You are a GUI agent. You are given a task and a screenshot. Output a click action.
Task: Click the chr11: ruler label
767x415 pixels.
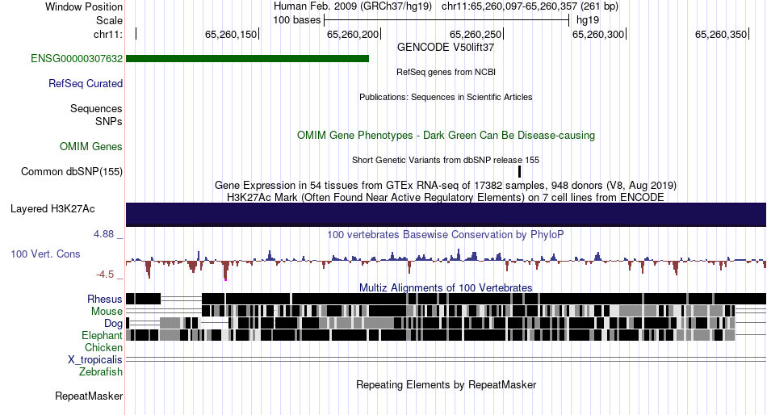[x=108, y=34]
